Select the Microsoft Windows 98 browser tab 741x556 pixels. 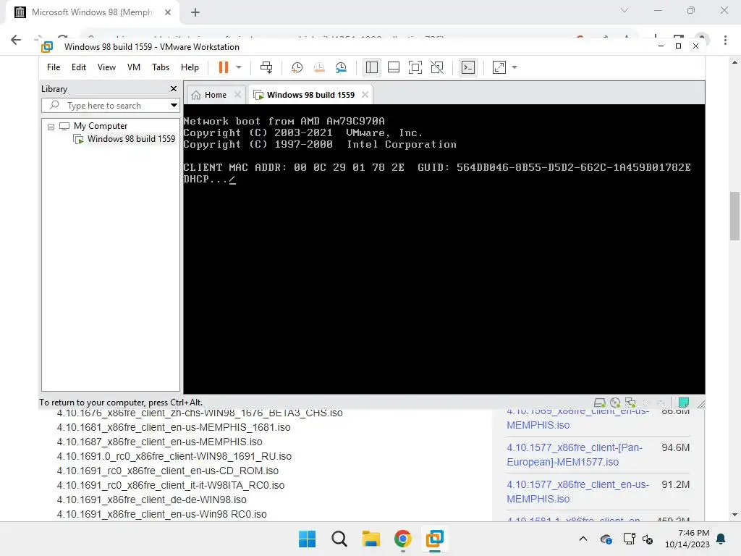[x=92, y=12]
